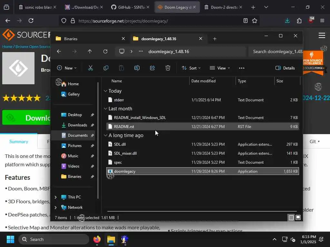Open SourceForge hamburger menu on the webpage

coord(322,35)
